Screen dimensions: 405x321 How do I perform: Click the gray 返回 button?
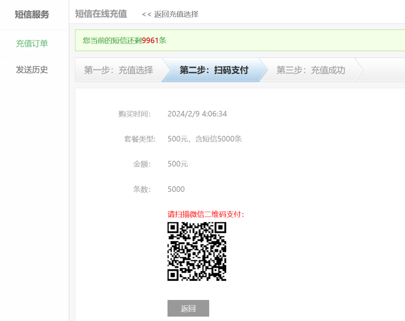click(188, 308)
